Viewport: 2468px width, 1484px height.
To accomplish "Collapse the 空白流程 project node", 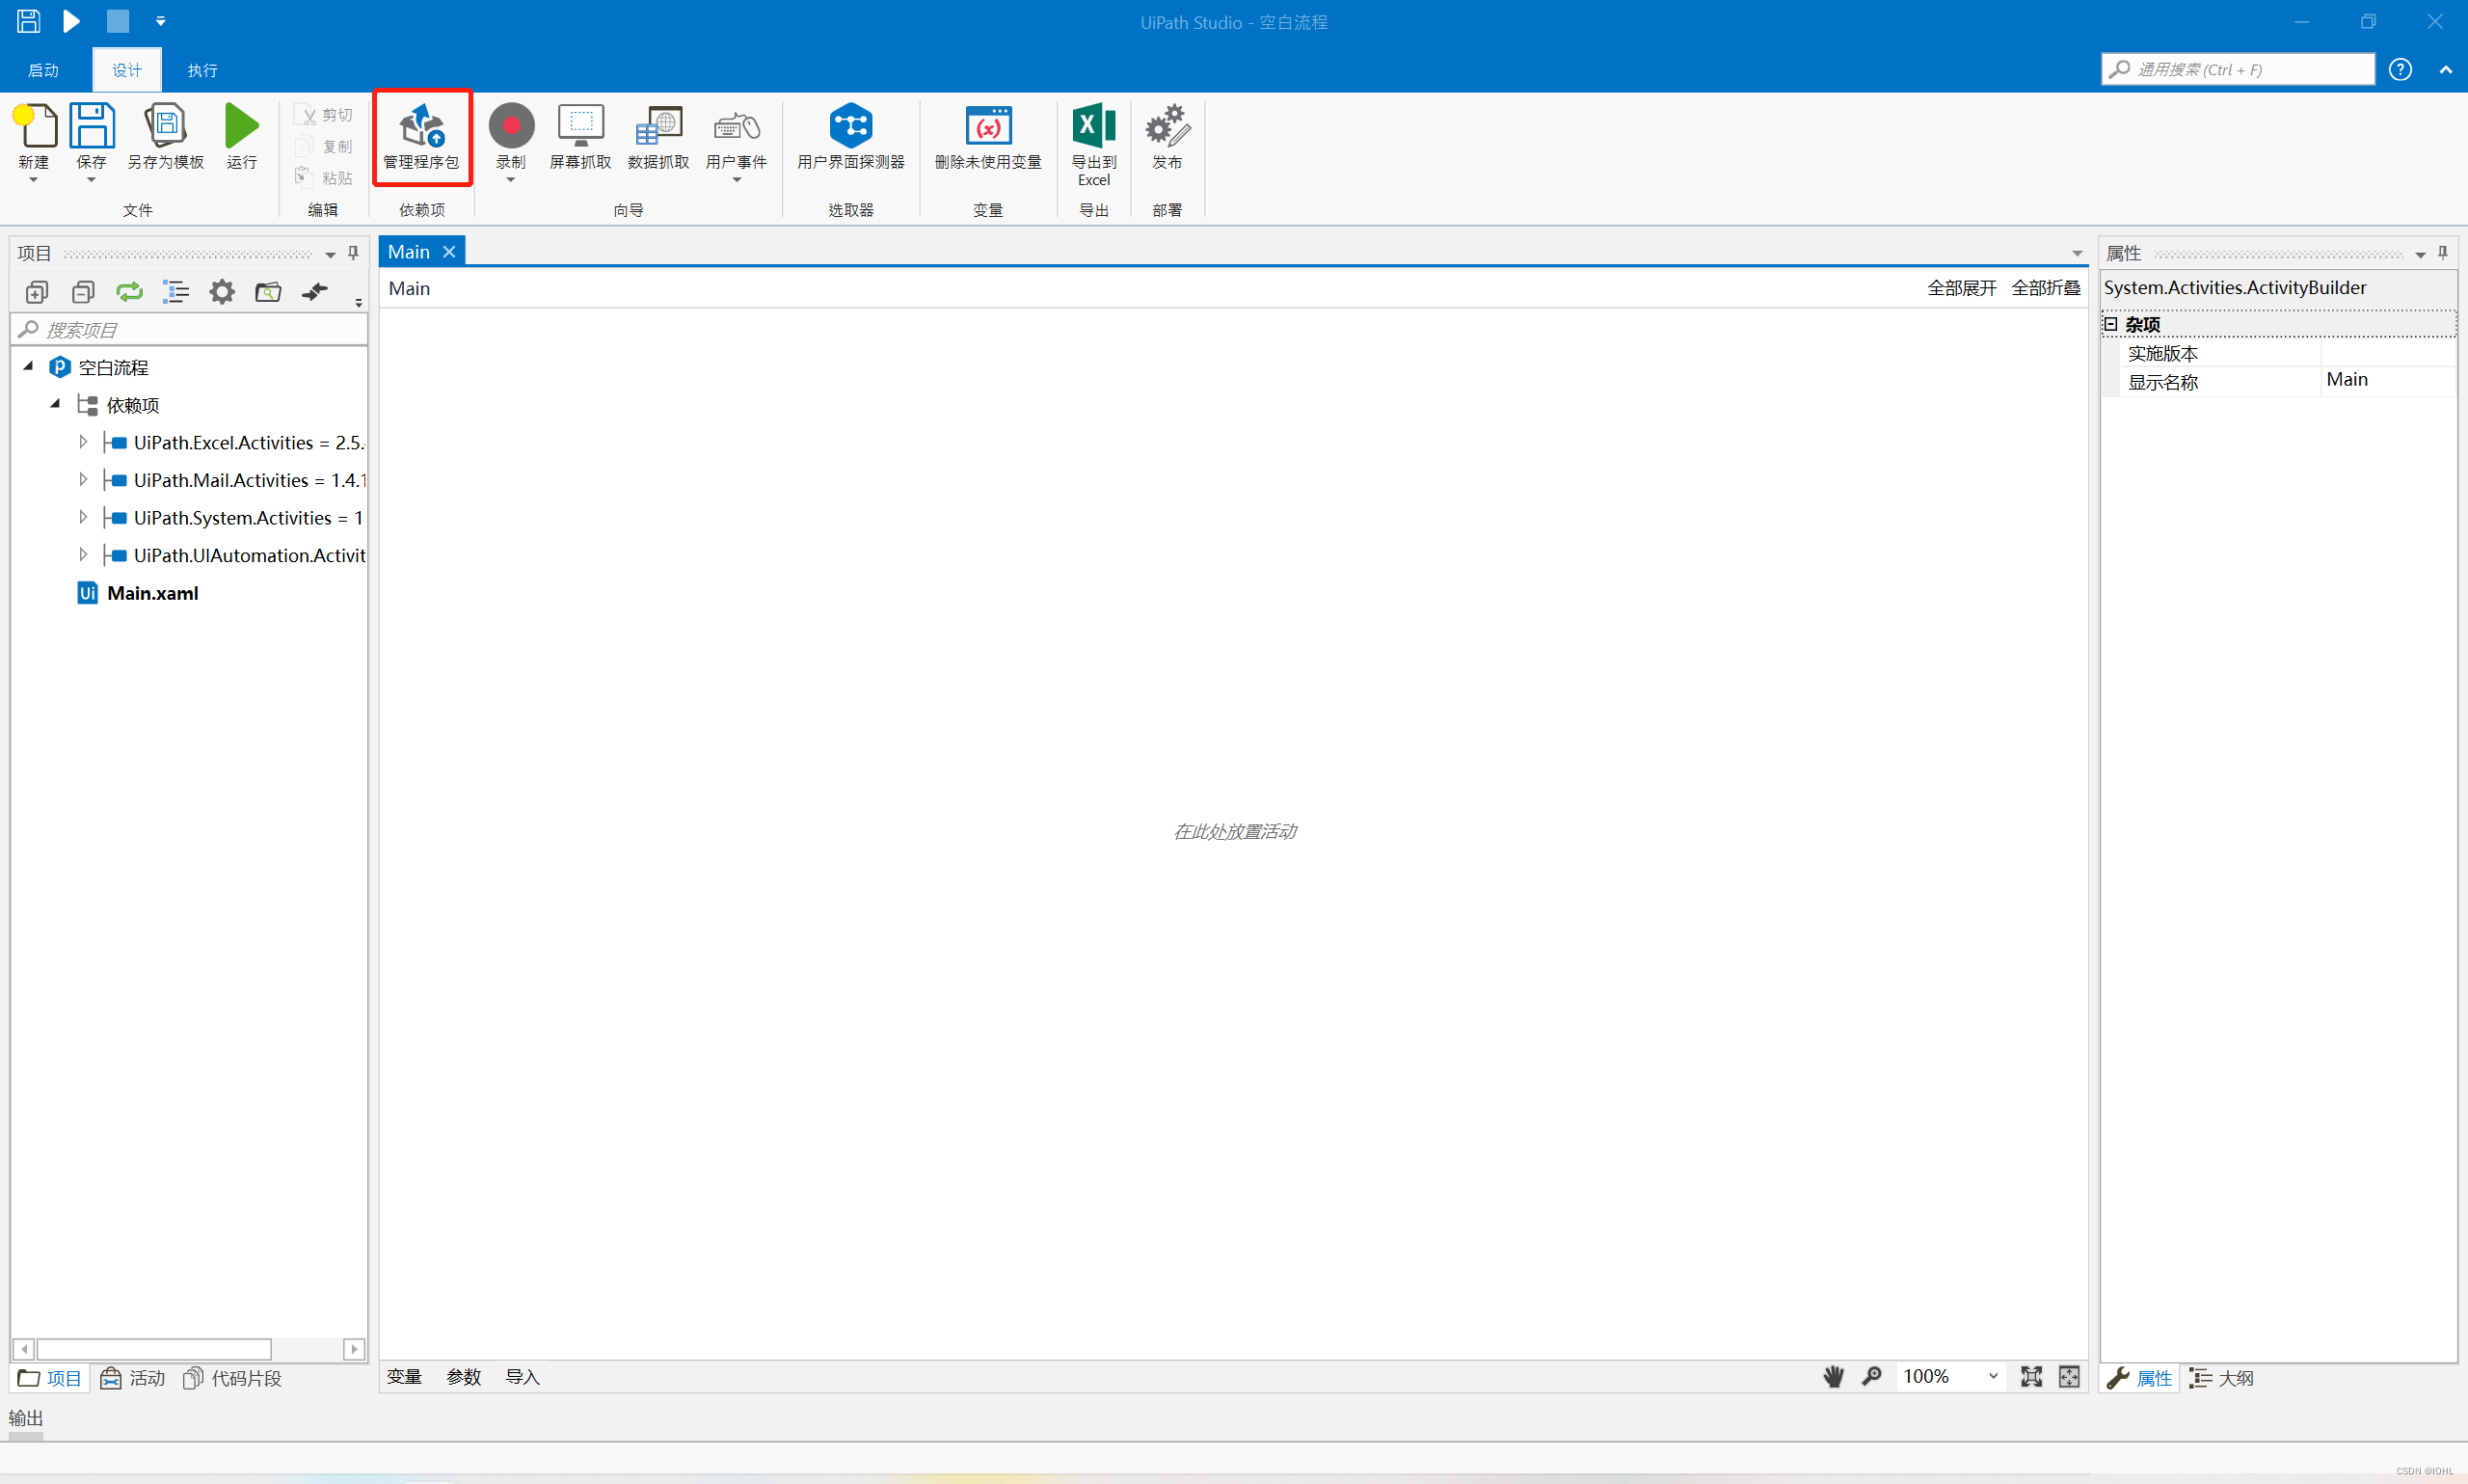I will 29,366.
